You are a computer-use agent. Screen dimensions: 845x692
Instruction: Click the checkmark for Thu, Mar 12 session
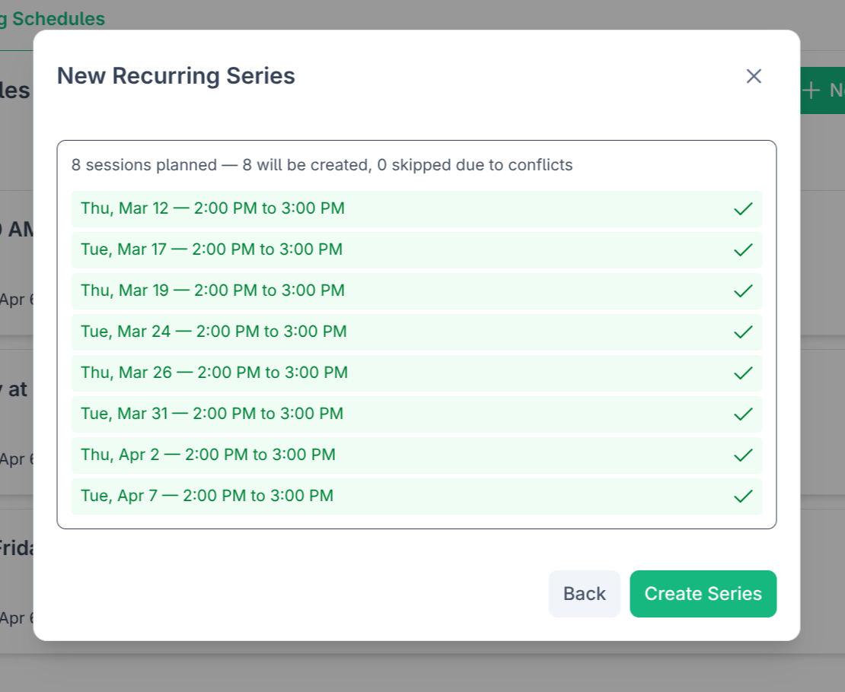point(743,208)
